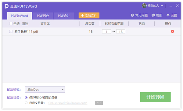Expand the 输出格式 原生Doc dropdown
Viewport: 183px width, 111px height.
[45, 90]
